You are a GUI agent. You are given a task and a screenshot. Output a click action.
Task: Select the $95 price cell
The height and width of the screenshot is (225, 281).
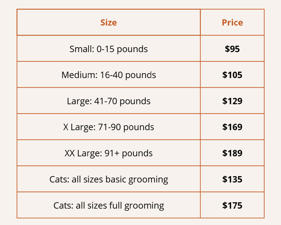coord(233,48)
